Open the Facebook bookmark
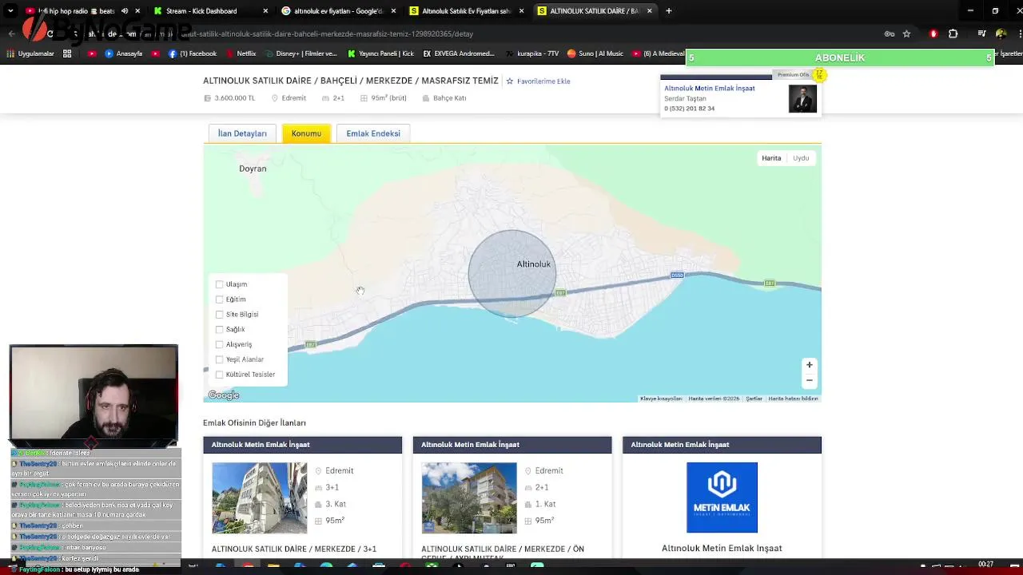Screen dimensions: 1023x575 pyautogui.click(x=193, y=54)
